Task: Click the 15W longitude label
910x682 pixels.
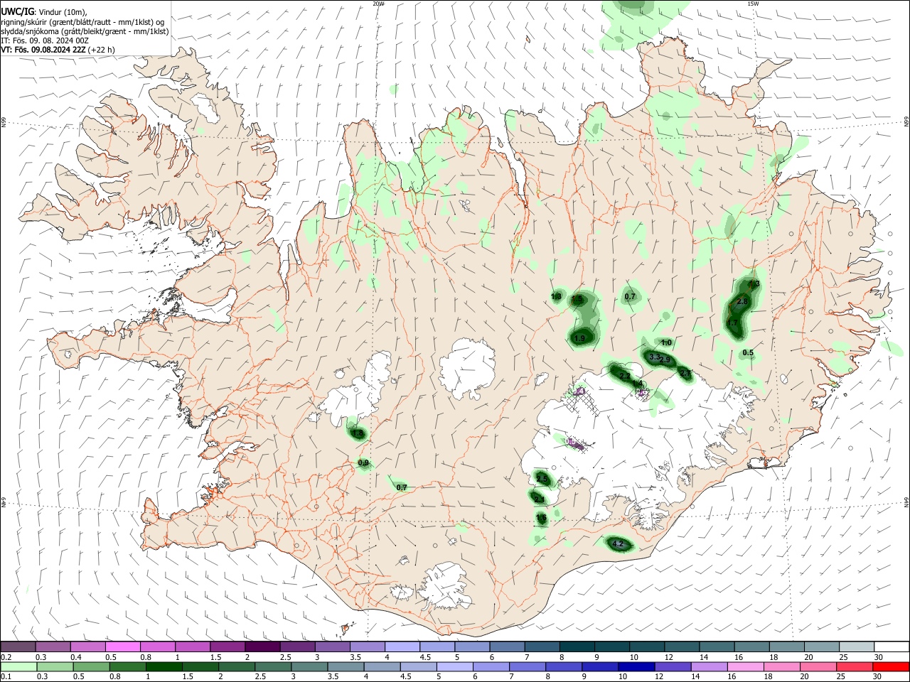Action: pyautogui.click(x=753, y=4)
